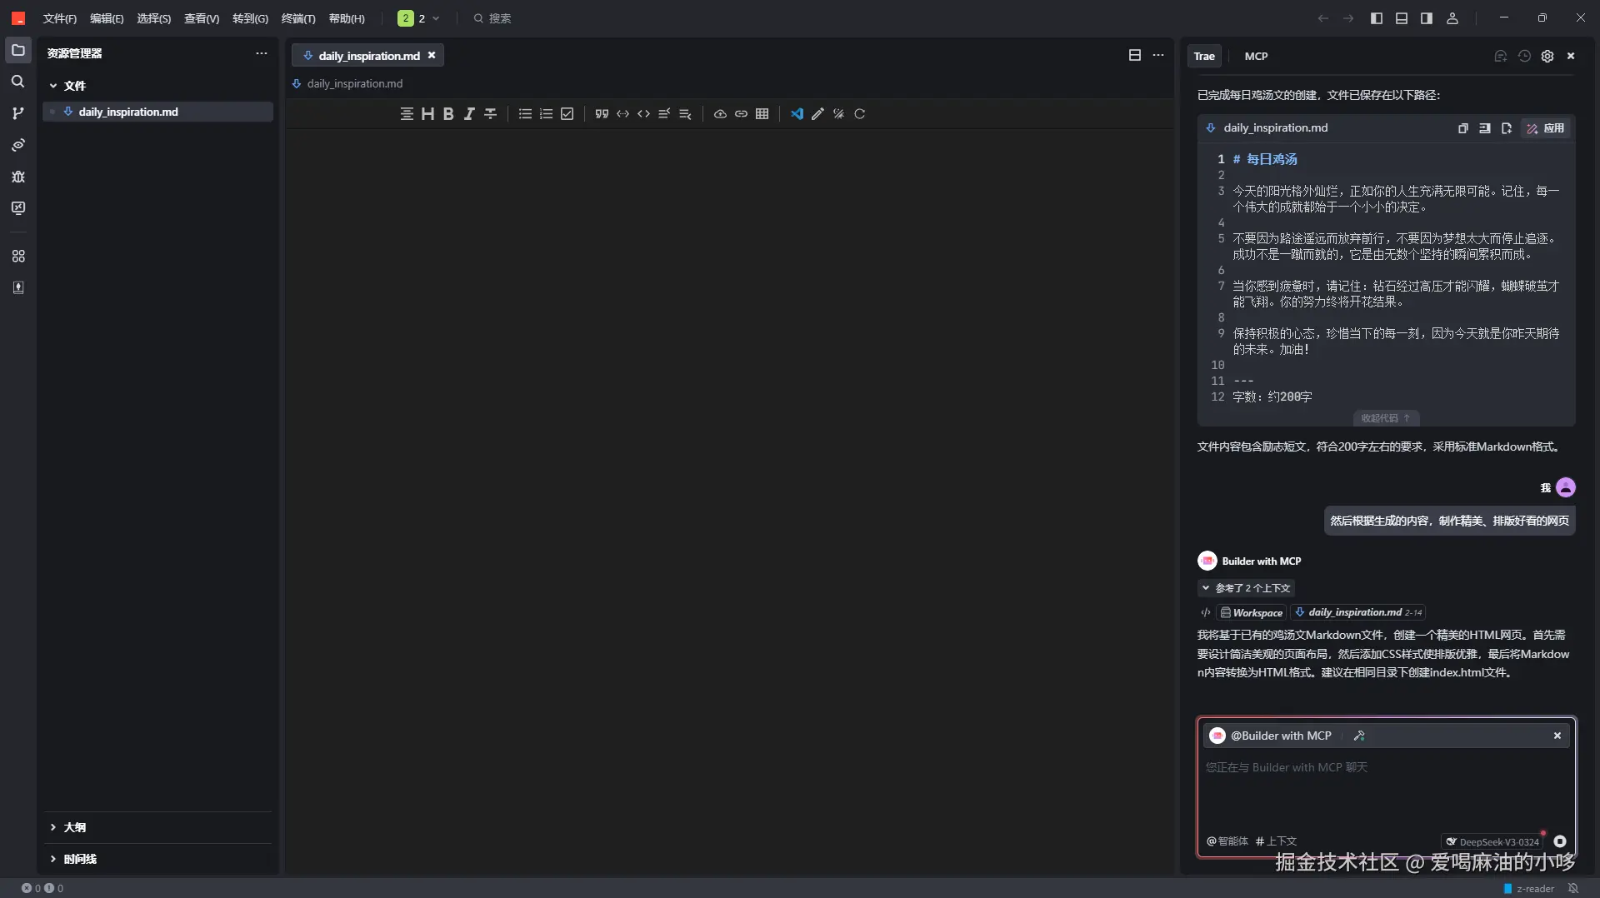Click the Heading button in markdown toolbar
1600x898 pixels.
(x=427, y=114)
